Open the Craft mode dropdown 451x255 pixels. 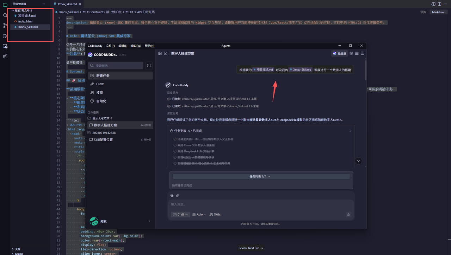180,214
